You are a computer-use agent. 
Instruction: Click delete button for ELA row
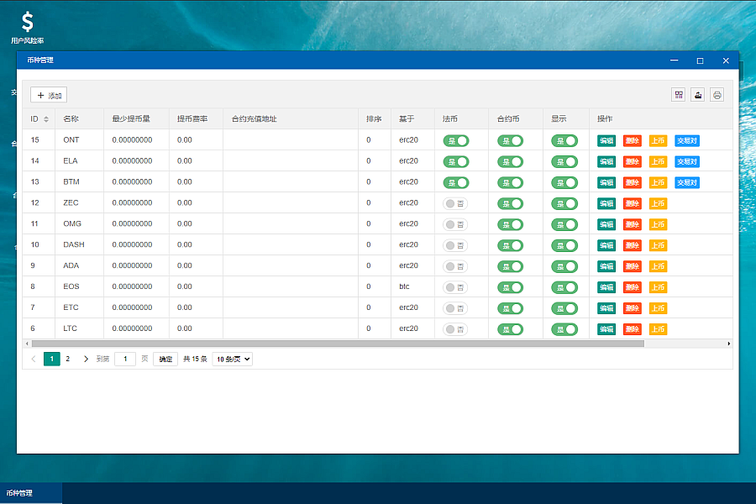click(x=632, y=161)
